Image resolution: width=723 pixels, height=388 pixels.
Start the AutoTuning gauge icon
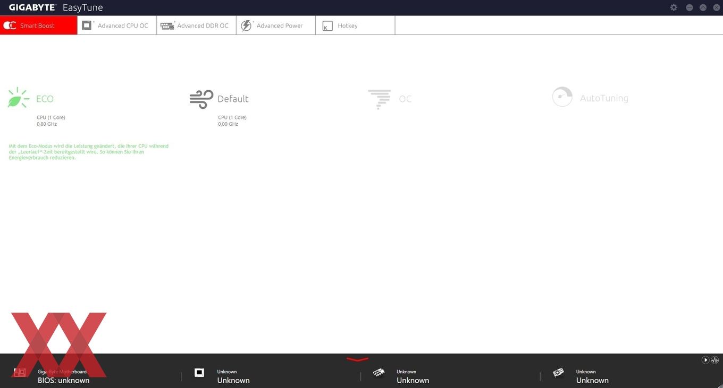tap(562, 97)
